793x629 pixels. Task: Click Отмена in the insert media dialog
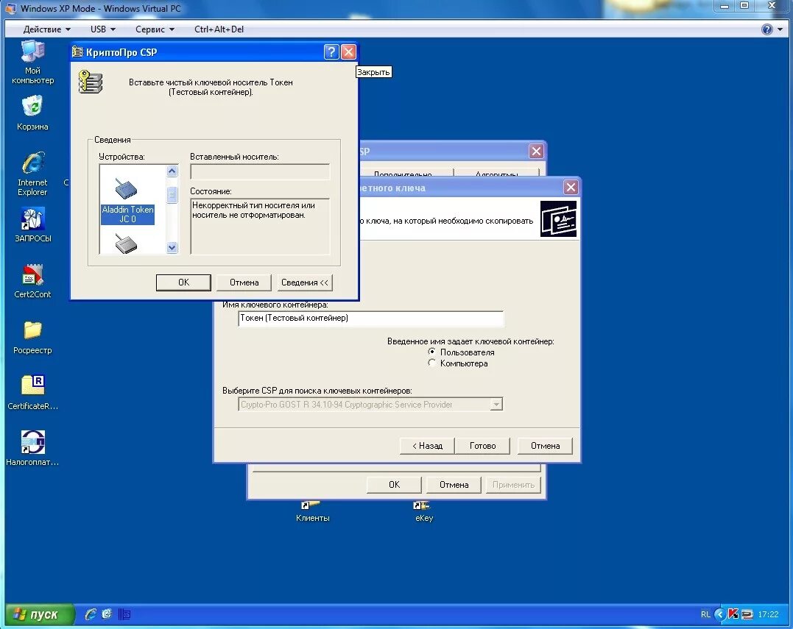click(x=244, y=282)
